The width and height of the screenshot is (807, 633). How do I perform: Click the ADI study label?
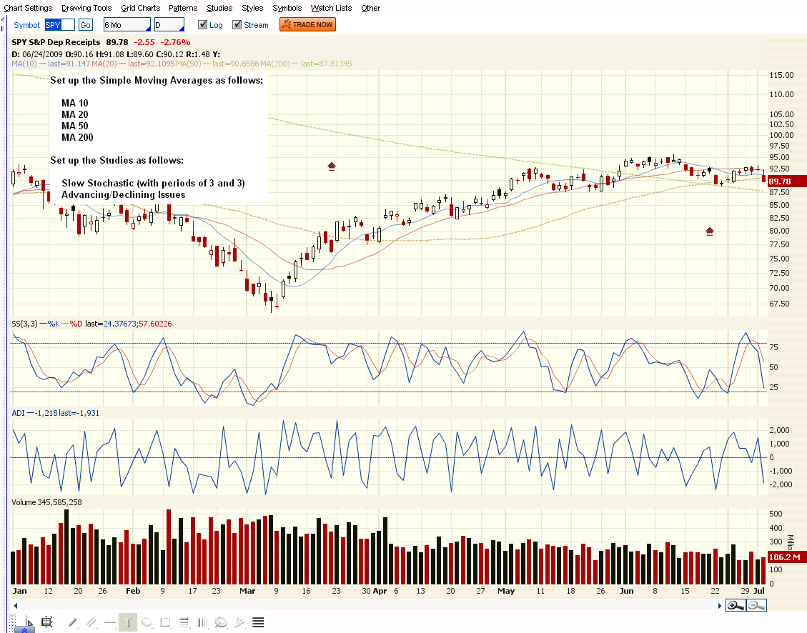tap(18, 413)
